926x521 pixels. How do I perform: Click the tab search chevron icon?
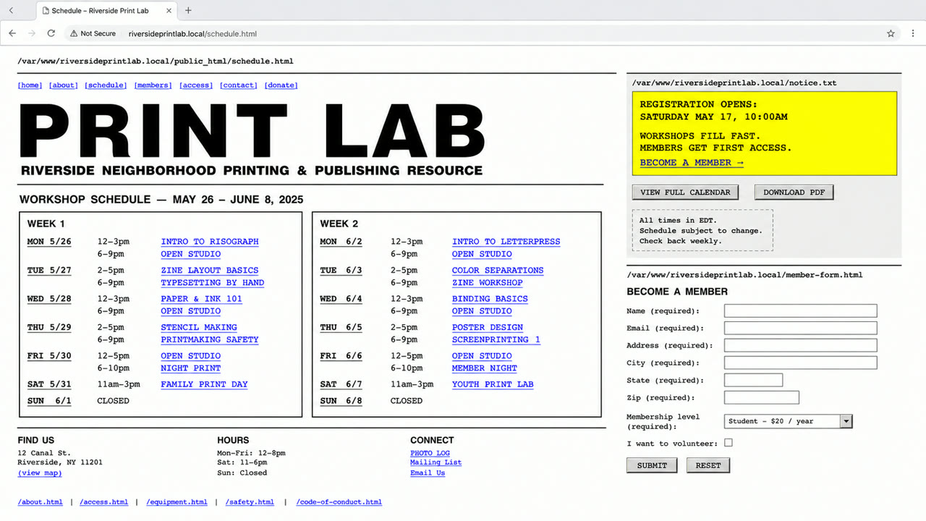[11, 10]
